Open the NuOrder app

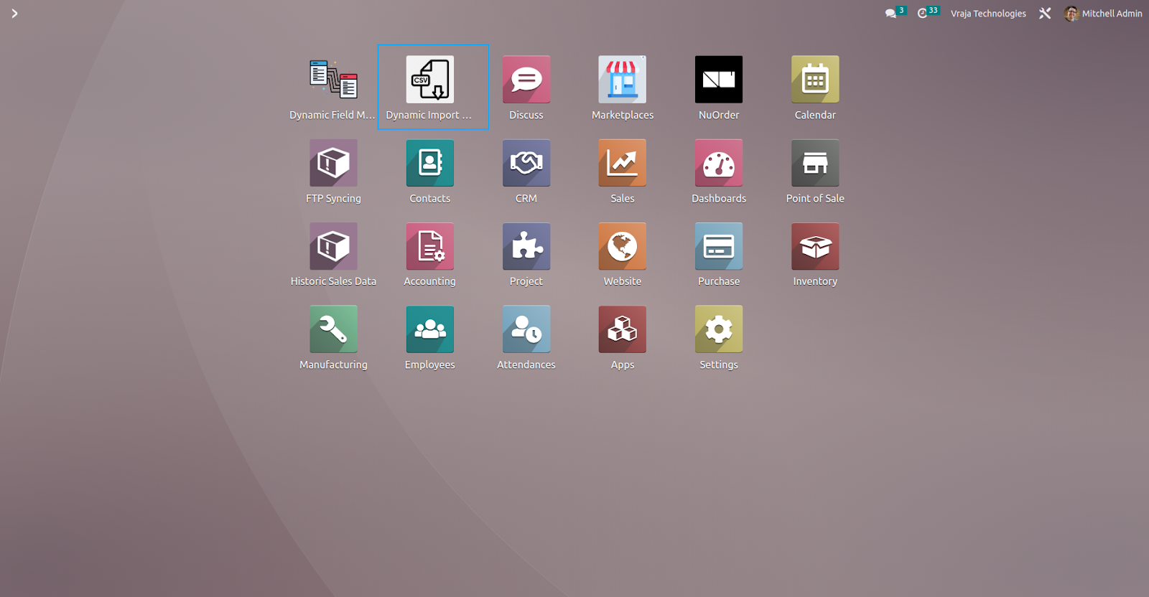pos(718,80)
